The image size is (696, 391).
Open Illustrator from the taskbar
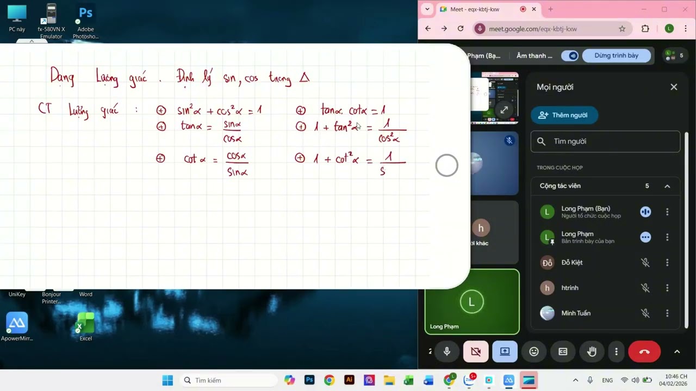coord(349,380)
